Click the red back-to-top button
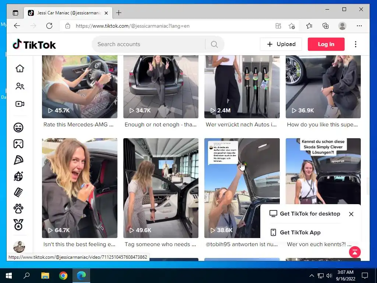 [355, 252]
